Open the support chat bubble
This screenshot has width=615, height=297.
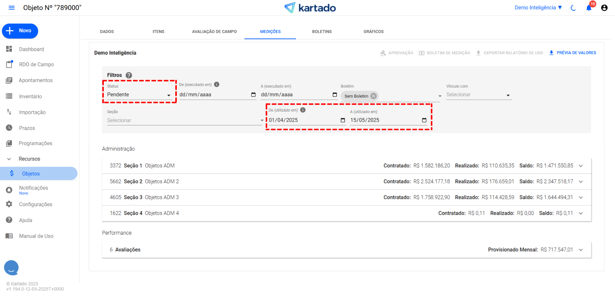(12, 267)
